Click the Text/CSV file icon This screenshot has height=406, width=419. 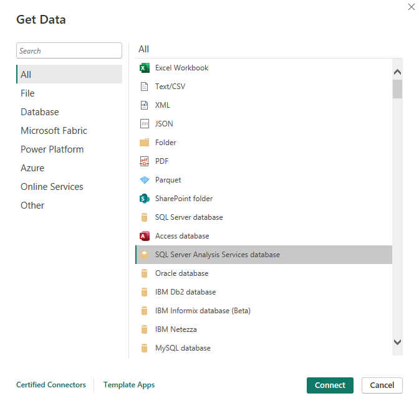(x=145, y=87)
